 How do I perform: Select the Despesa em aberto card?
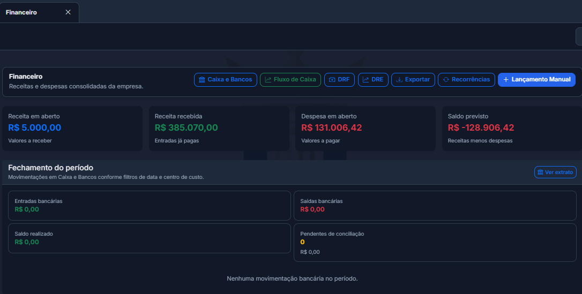click(365, 129)
